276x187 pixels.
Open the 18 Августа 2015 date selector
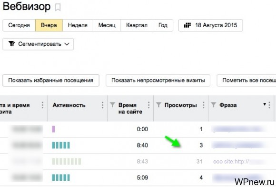tap(211, 25)
